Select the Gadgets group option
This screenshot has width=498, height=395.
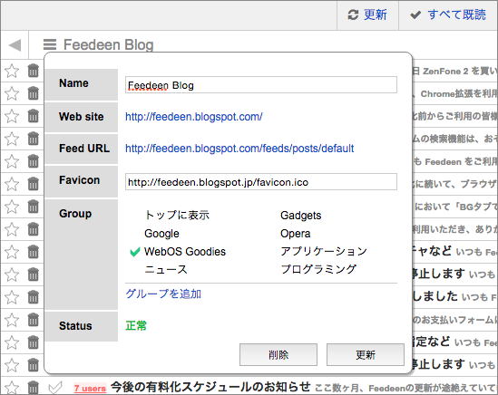point(301,216)
